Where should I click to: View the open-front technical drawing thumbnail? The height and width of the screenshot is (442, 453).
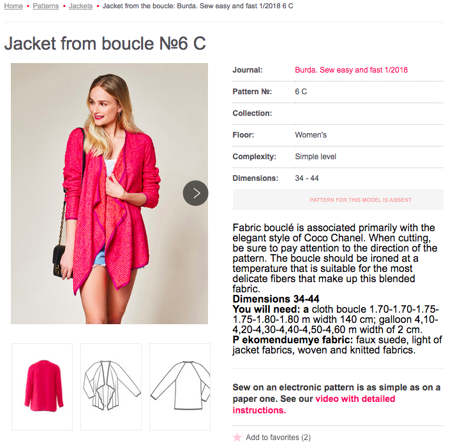tap(111, 387)
